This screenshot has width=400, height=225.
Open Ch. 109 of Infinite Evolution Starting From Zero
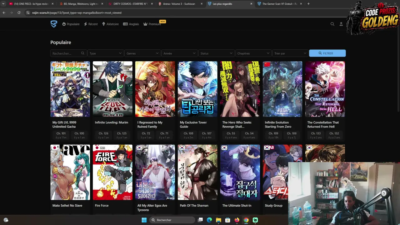(x=273, y=135)
